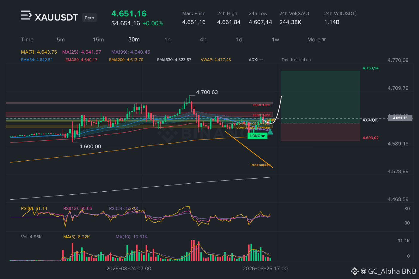Click the Trend: mixed up status text

pos(296,60)
